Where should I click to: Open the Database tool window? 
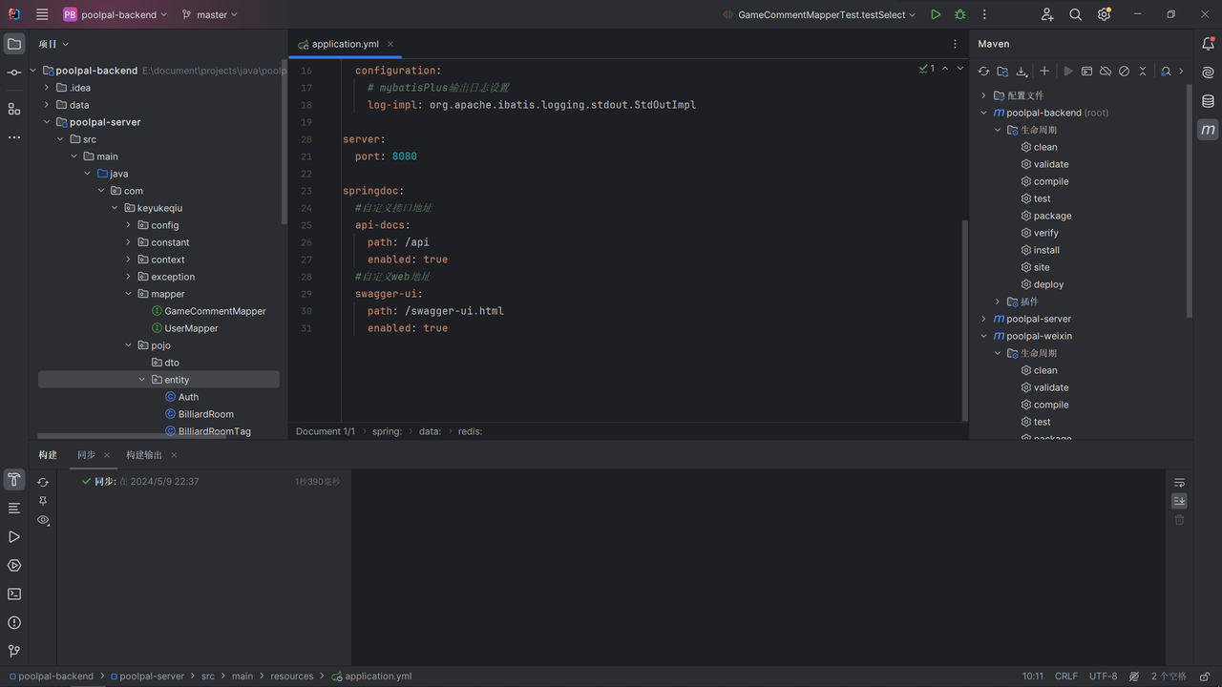point(1208,101)
